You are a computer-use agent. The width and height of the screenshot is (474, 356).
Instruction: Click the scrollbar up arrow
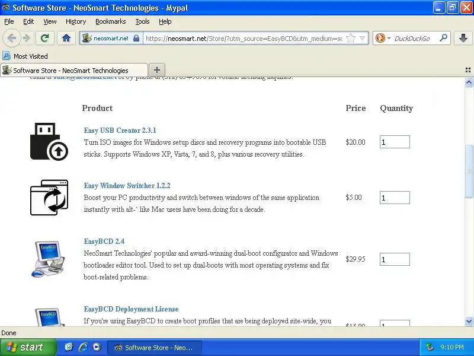[x=469, y=82]
